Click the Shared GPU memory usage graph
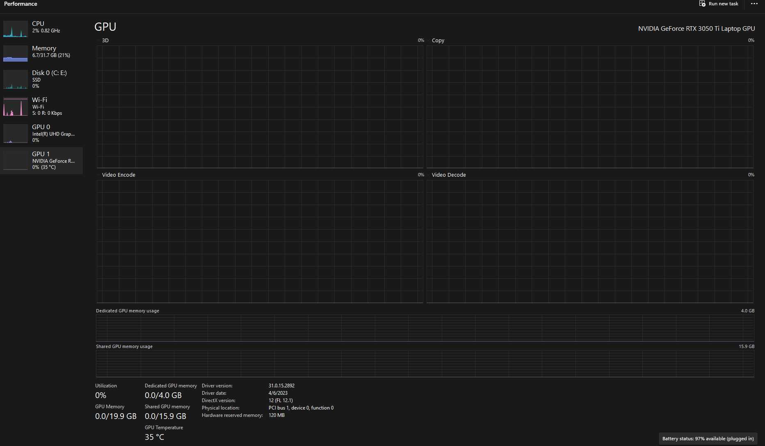765x446 pixels. point(425,364)
